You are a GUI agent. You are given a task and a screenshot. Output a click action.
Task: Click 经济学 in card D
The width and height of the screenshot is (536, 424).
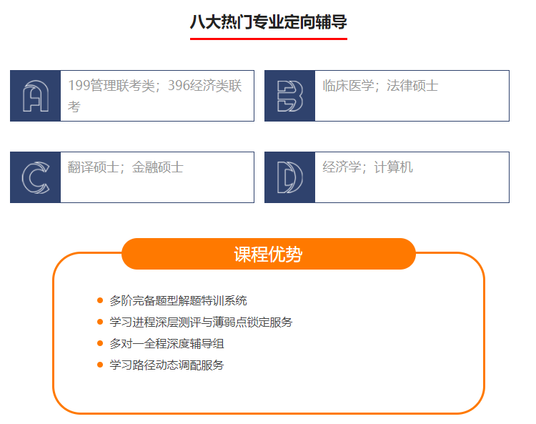[x=342, y=167]
